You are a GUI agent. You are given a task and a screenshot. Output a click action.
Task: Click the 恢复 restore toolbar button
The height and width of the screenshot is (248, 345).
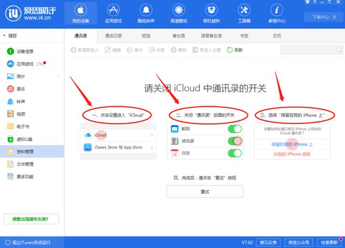coord(157,50)
